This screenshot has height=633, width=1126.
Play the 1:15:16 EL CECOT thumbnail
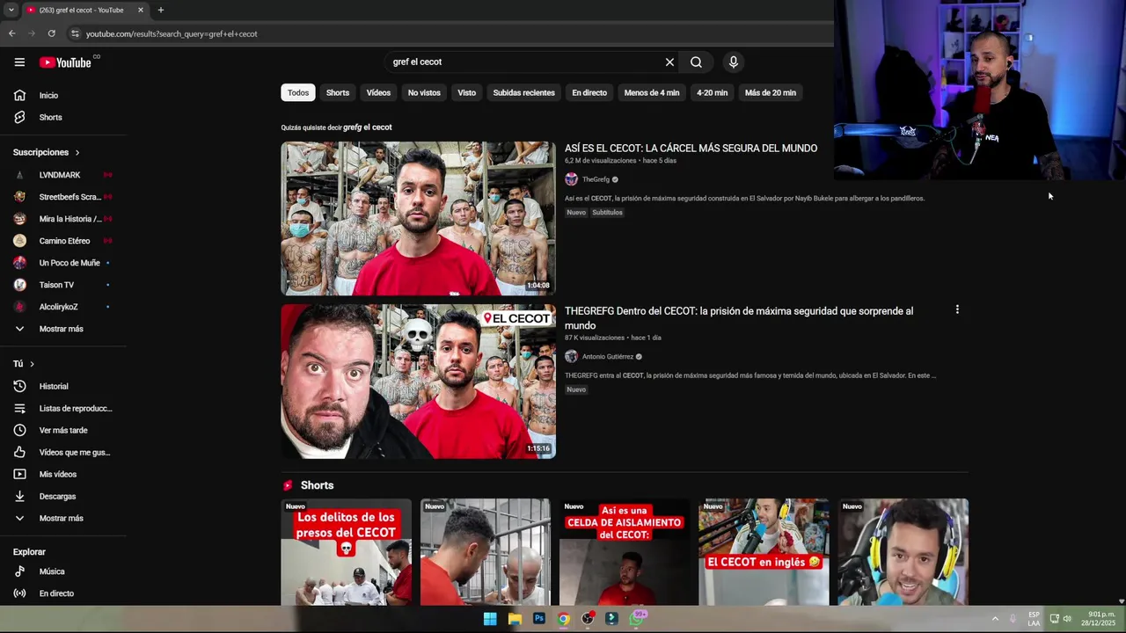tap(418, 381)
